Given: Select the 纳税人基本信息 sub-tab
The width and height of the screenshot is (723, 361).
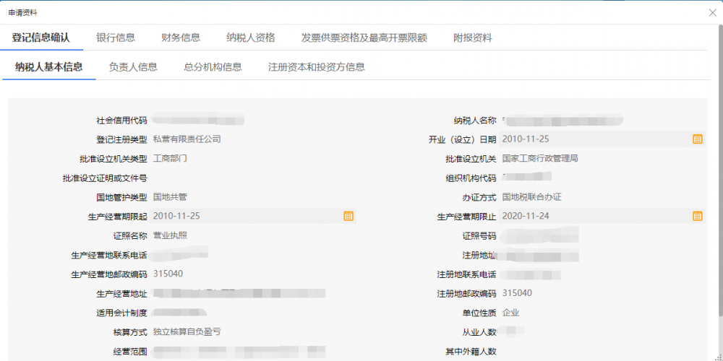Looking at the screenshot, I should 49,67.
